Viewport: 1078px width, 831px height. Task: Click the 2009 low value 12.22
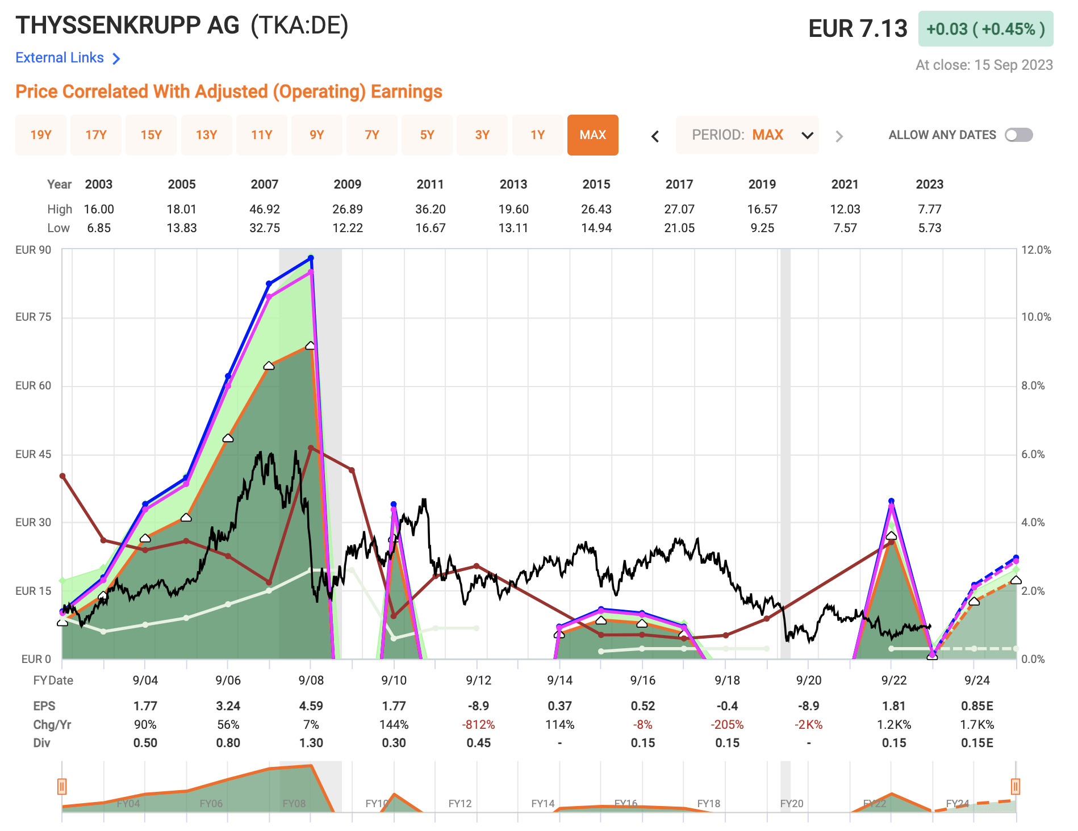pyautogui.click(x=348, y=228)
